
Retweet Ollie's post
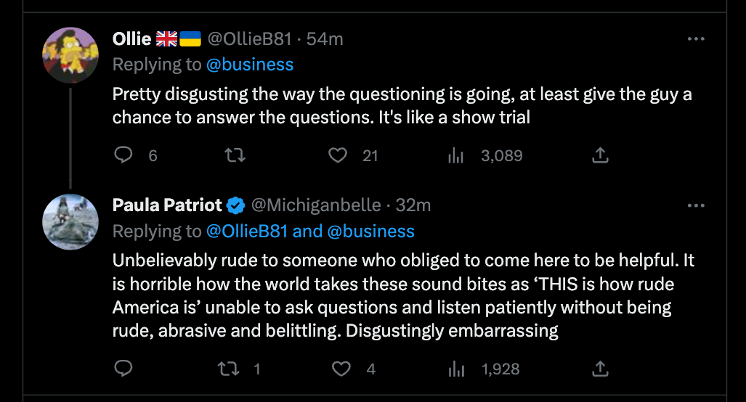pos(235,155)
